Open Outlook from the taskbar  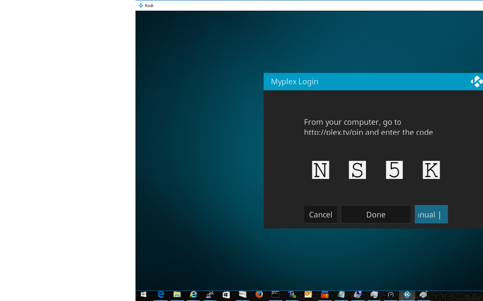click(308, 295)
